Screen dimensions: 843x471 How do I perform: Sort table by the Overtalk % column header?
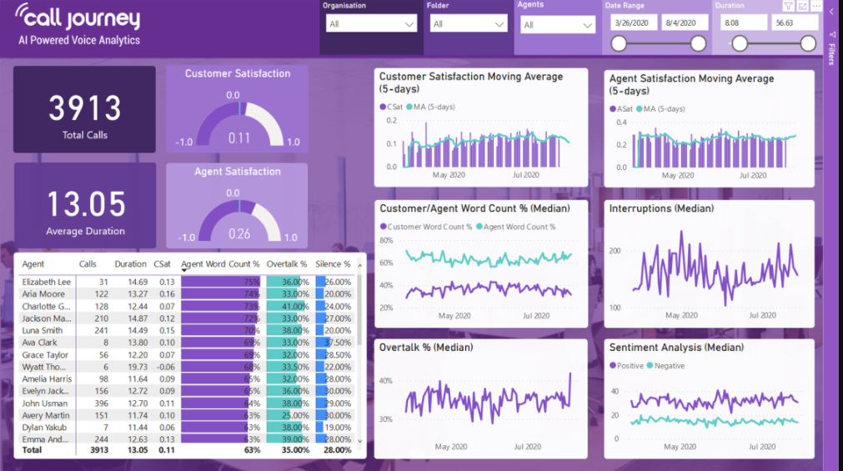click(287, 264)
